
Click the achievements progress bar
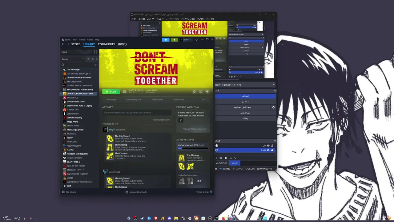pyautogui.click(x=193, y=148)
